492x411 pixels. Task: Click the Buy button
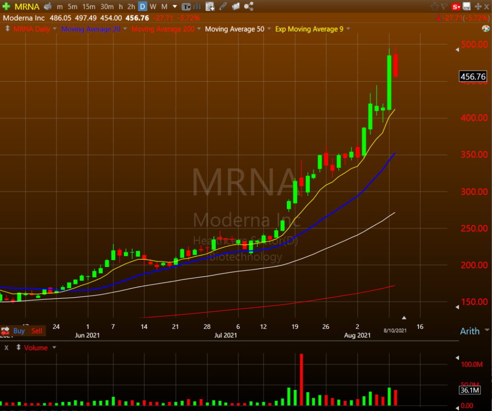pyautogui.click(x=19, y=331)
